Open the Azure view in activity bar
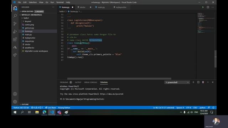 tap(15, 47)
